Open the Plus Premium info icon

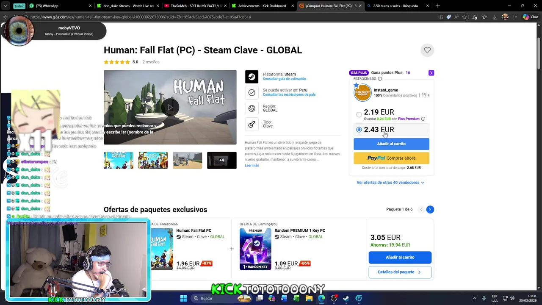tap(423, 119)
